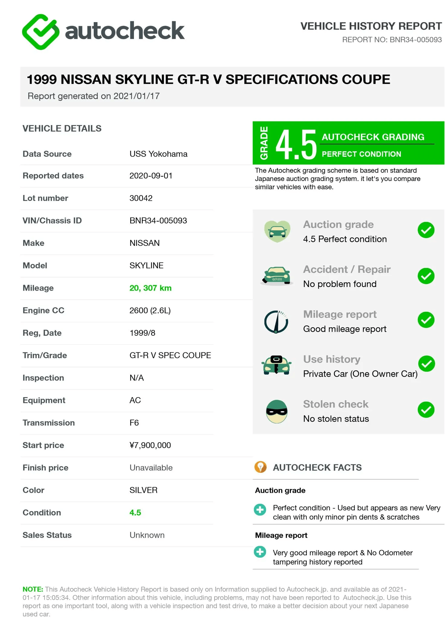This screenshot has height=620, width=445.
Task: Click the green check for Mileage report
Action: pos(426,320)
